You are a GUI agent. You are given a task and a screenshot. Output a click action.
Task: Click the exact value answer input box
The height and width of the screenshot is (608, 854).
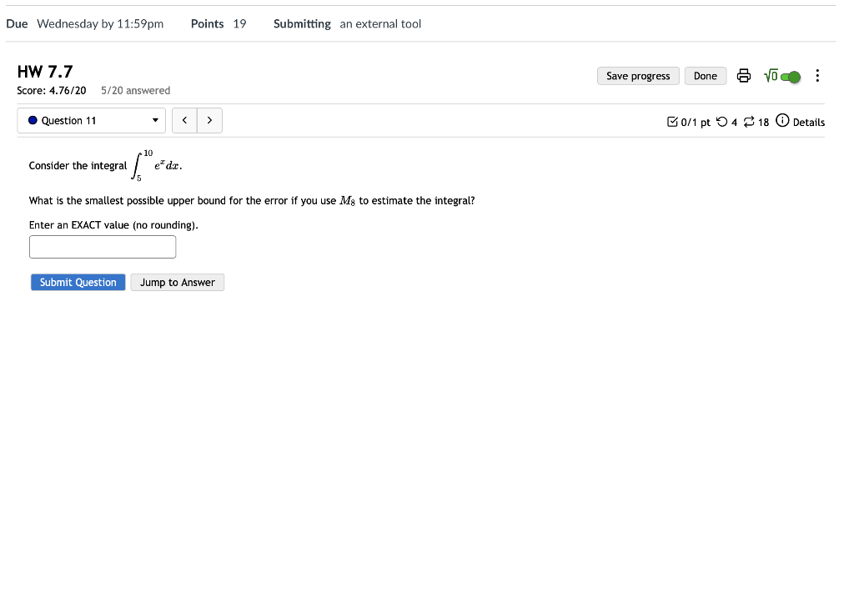(103, 247)
